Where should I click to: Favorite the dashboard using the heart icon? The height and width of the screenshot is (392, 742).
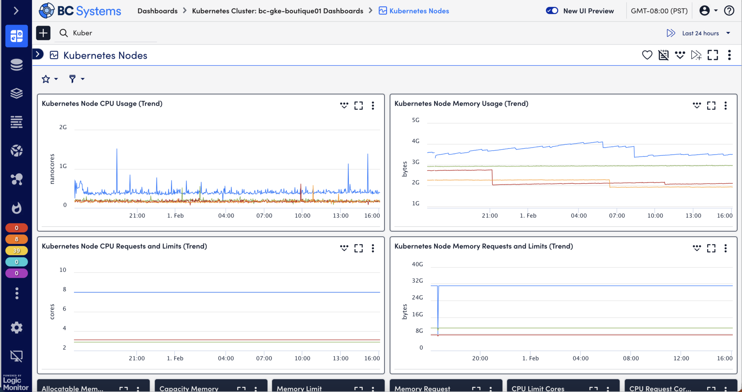pos(647,55)
